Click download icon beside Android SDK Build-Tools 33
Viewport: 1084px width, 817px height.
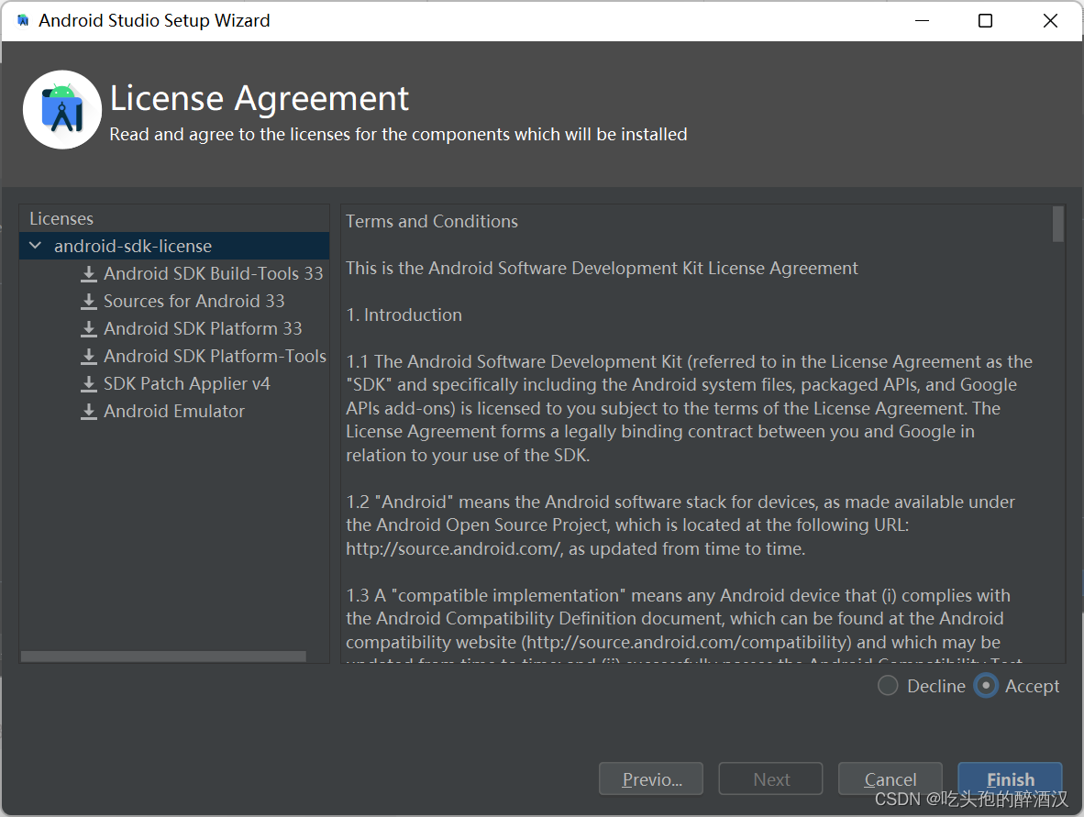click(88, 274)
